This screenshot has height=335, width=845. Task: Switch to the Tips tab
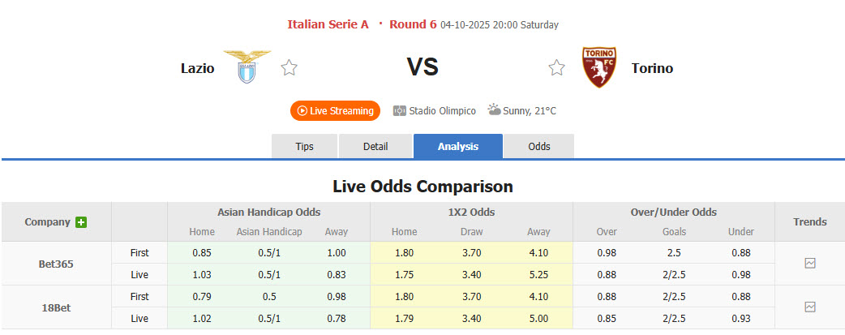pyautogui.click(x=304, y=147)
